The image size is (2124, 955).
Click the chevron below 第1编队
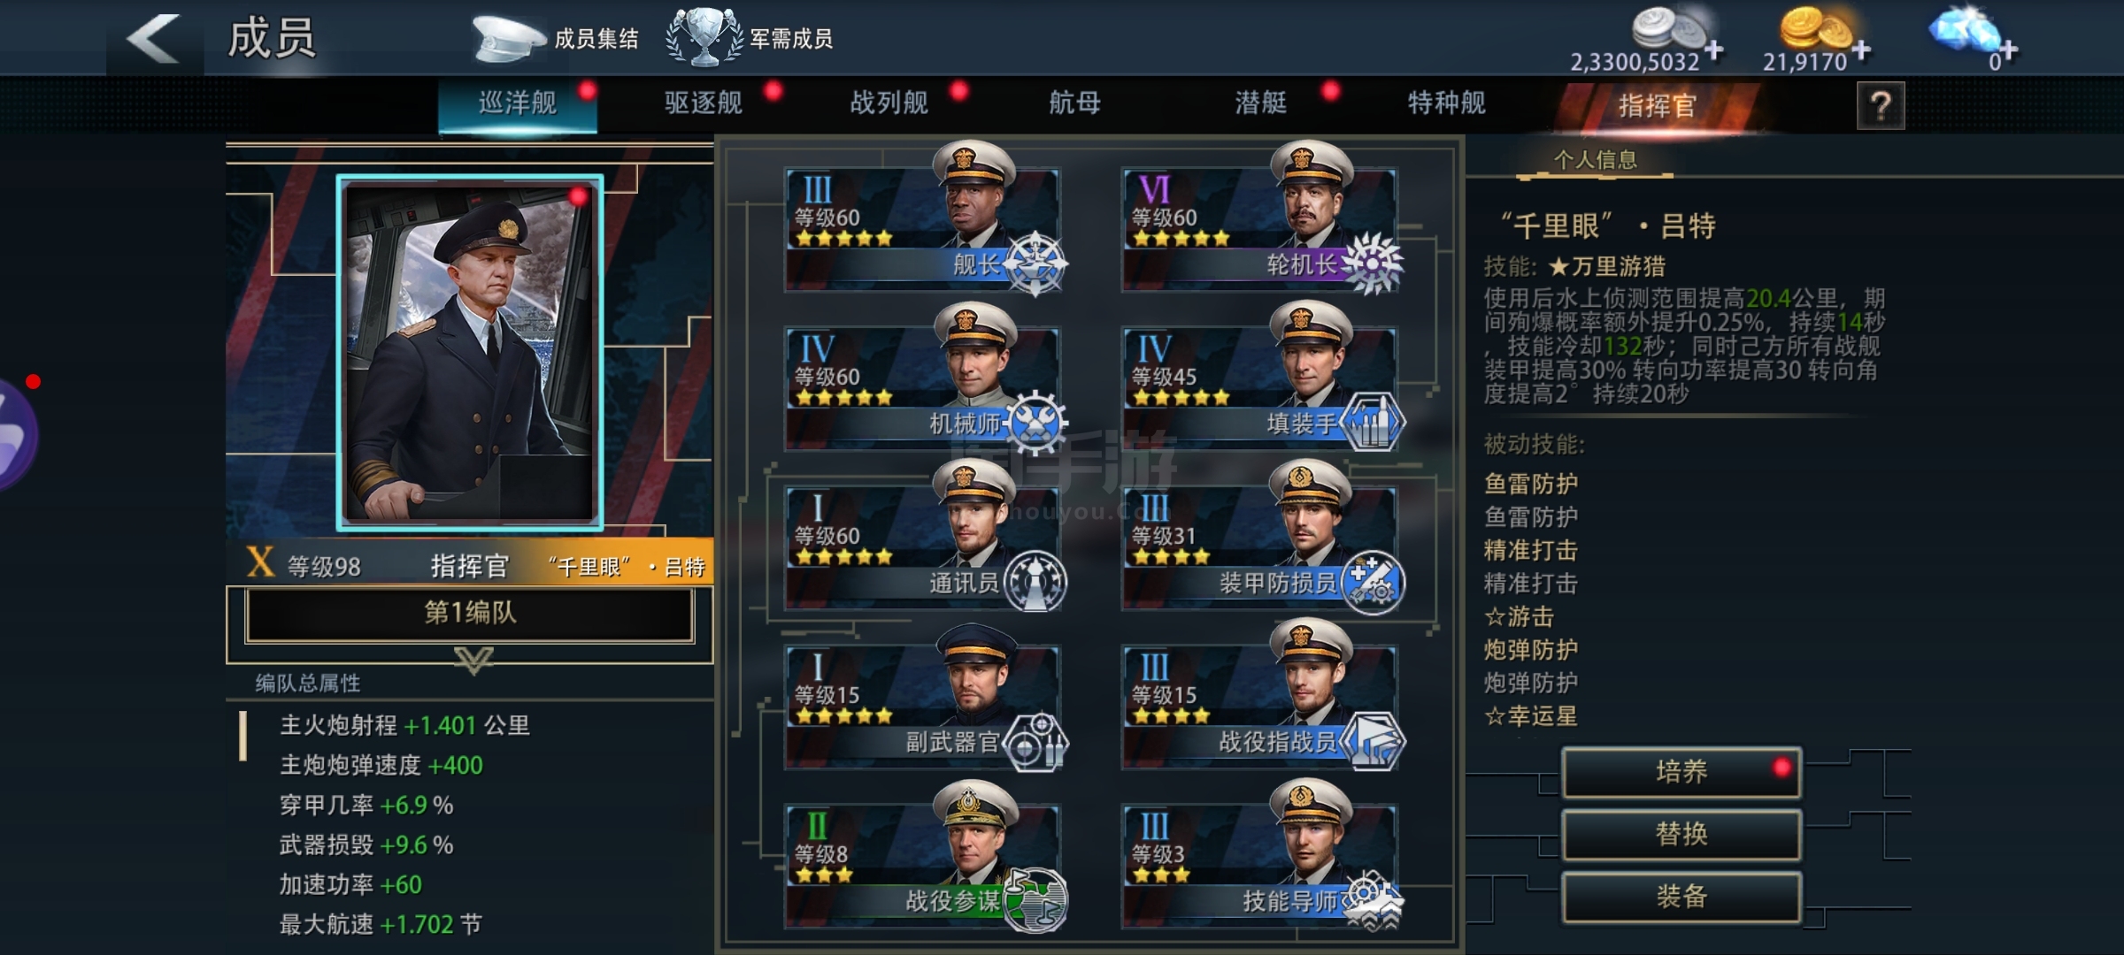[x=473, y=660]
